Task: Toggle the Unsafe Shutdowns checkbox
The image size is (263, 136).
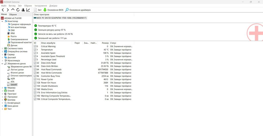Action: (x=35, y=86)
